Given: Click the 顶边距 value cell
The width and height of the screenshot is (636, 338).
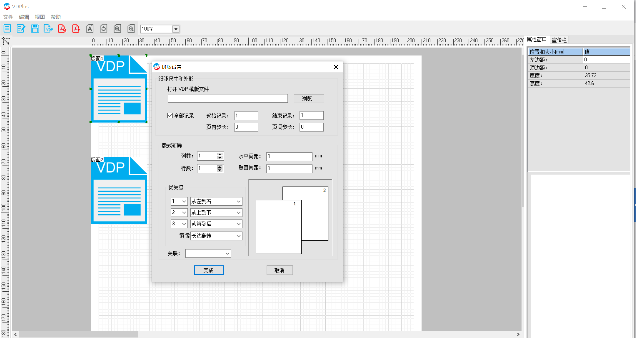Looking at the screenshot, I should tap(606, 68).
